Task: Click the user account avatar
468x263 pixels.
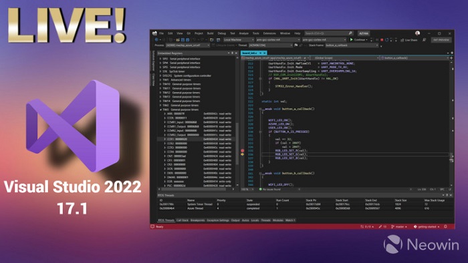Action: click(417, 33)
